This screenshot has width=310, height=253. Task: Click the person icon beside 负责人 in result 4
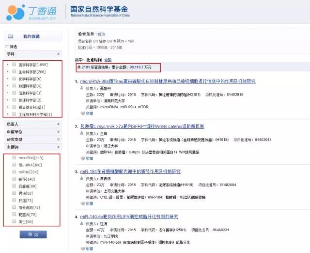82,224
